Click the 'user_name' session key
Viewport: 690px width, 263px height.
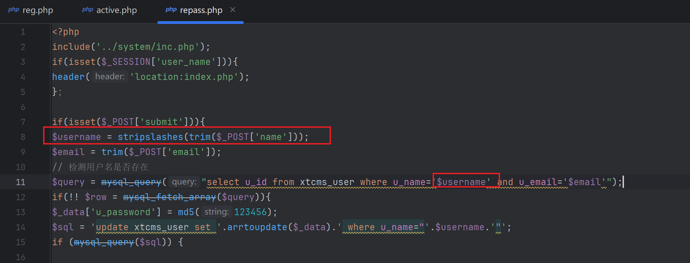click(186, 62)
